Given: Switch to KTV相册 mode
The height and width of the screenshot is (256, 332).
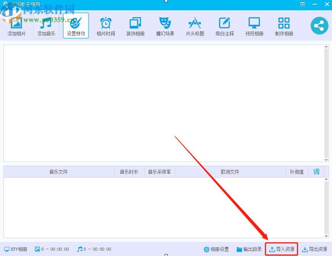Looking at the screenshot, I should pyautogui.click(x=16, y=249).
